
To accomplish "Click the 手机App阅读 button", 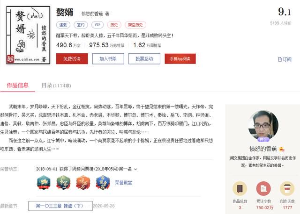I will (x=180, y=59).
